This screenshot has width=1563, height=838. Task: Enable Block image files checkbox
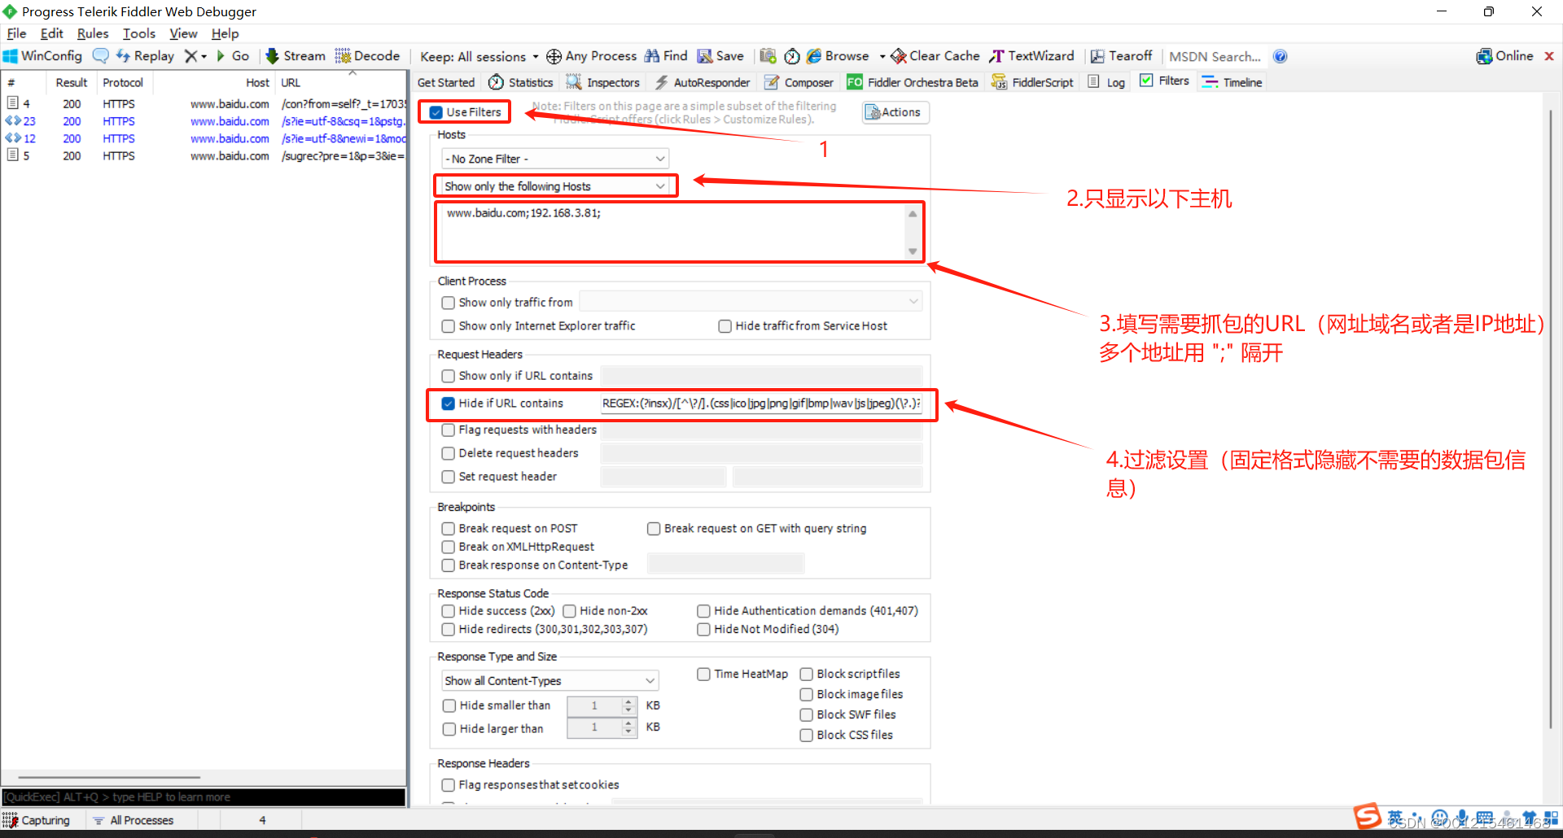click(807, 695)
